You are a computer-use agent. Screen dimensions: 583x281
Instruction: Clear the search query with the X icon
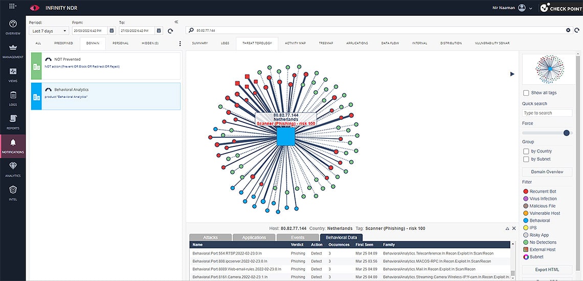568,30
